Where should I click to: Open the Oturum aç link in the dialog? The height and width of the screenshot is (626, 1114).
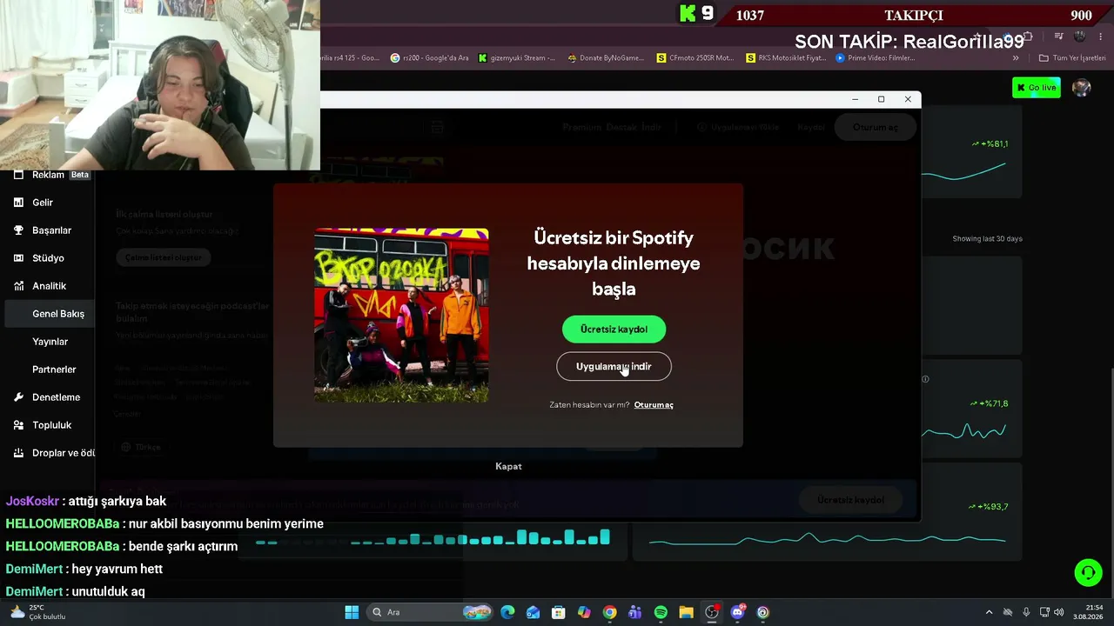(654, 405)
